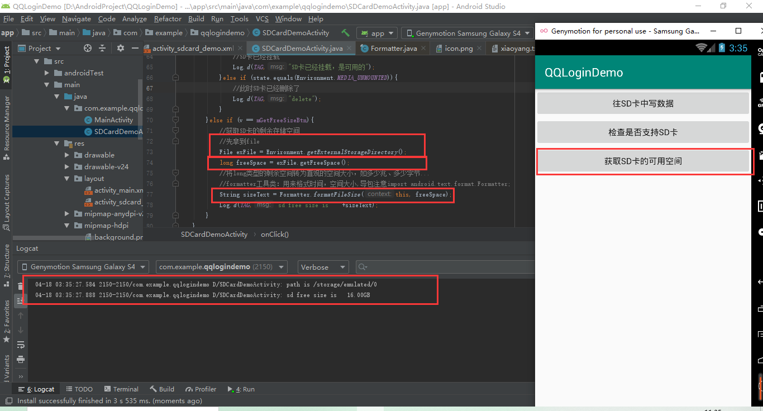The image size is (763, 411).
Task: Click the Logcat clear trash icon
Action: pos(21,286)
